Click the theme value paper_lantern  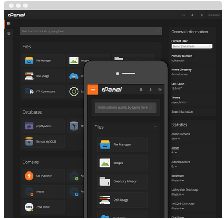179,102
